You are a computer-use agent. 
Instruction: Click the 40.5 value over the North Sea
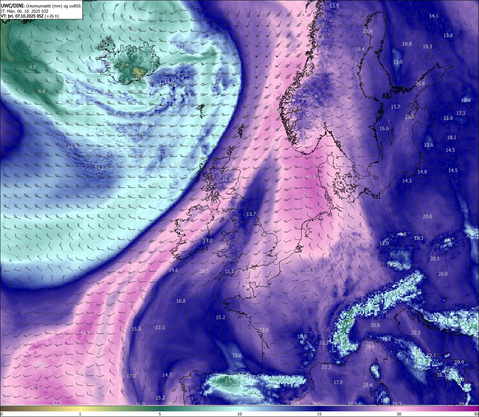[x=311, y=177]
